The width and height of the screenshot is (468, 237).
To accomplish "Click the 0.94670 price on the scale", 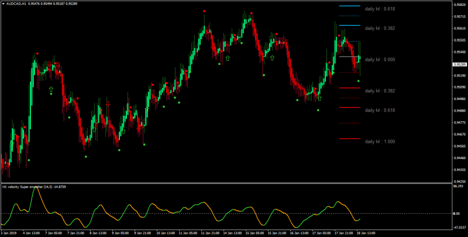I will (x=459, y=135).
